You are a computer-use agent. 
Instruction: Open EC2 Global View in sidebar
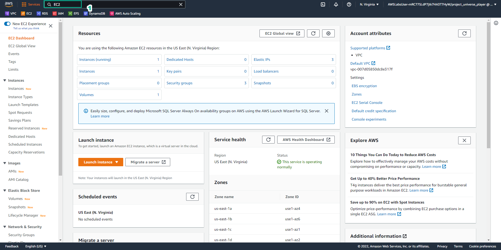click(x=22, y=46)
